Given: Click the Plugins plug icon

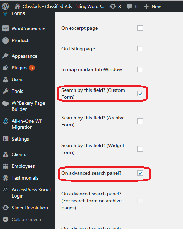Looking at the screenshot, I should (6, 68).
